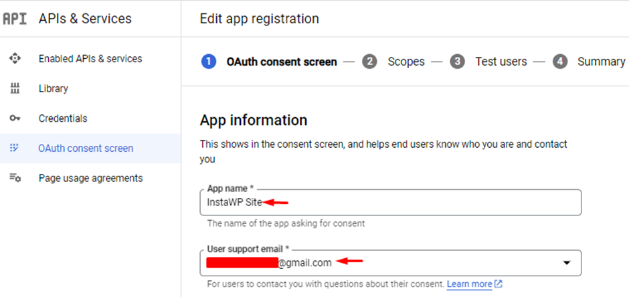
Task: Click the Page usage agreements gear icon
Action: pos(15,177)
